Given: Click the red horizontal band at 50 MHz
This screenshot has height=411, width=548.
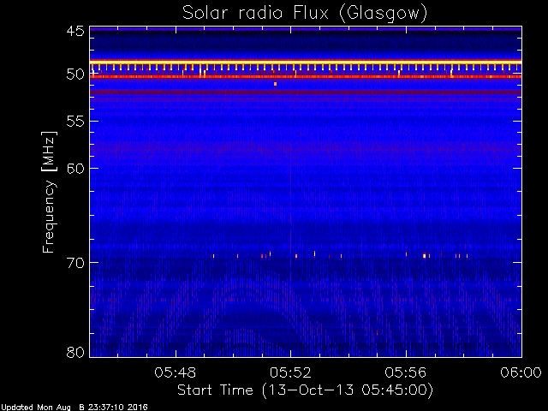Looking at the screenshot, I should point(306,76).
